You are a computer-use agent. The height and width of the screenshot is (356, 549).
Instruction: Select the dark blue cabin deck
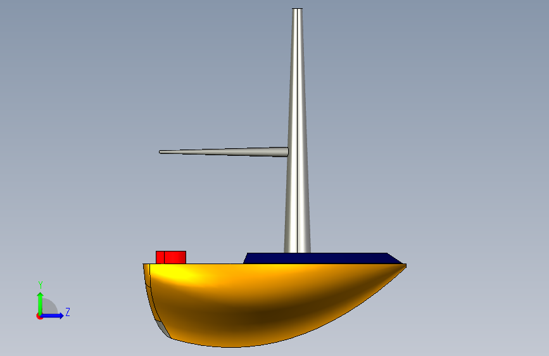323,258
